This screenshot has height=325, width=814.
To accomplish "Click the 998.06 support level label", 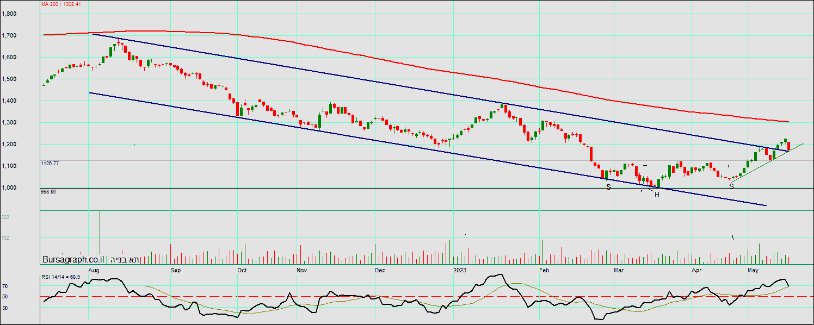I will pyautogui.click(x=48, y=191).
